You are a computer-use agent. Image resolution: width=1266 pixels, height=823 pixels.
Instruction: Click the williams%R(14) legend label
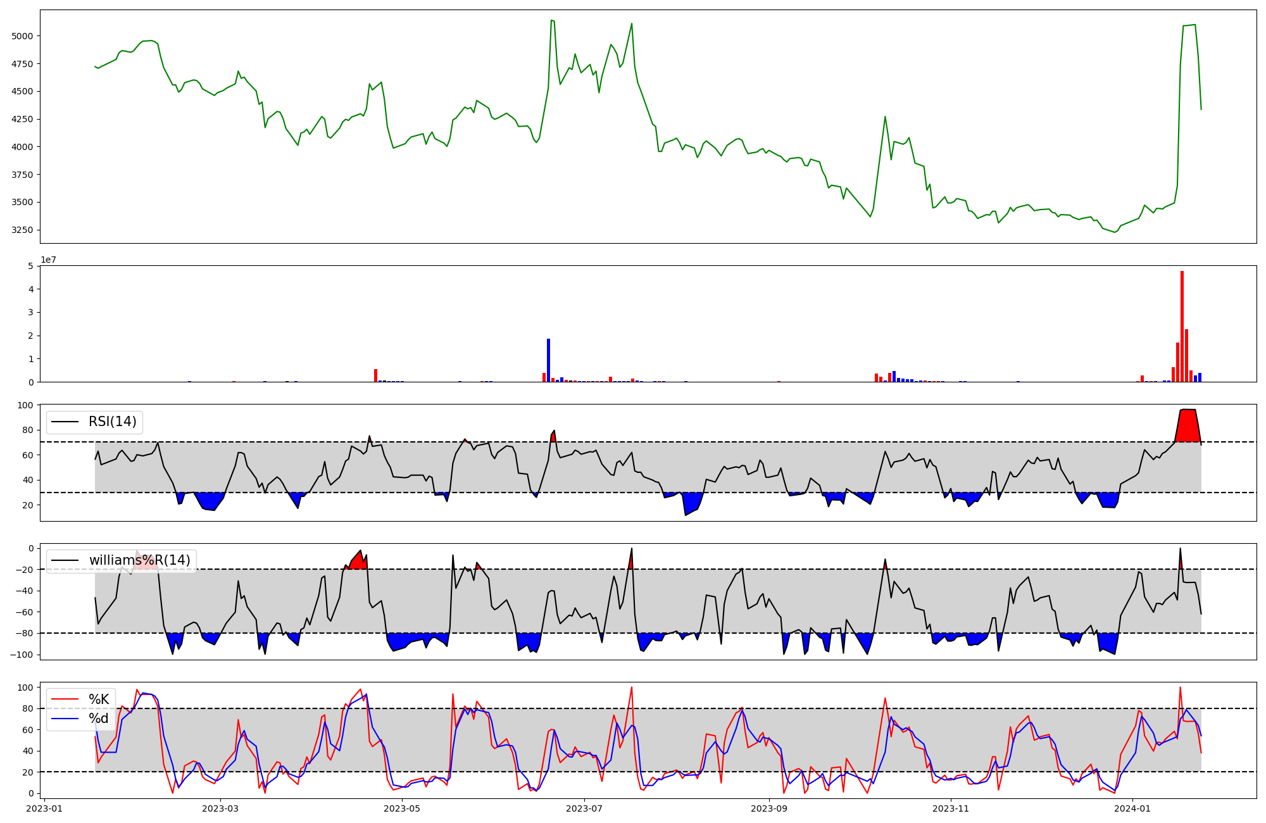pyautogui.click(x=139, y=560)
